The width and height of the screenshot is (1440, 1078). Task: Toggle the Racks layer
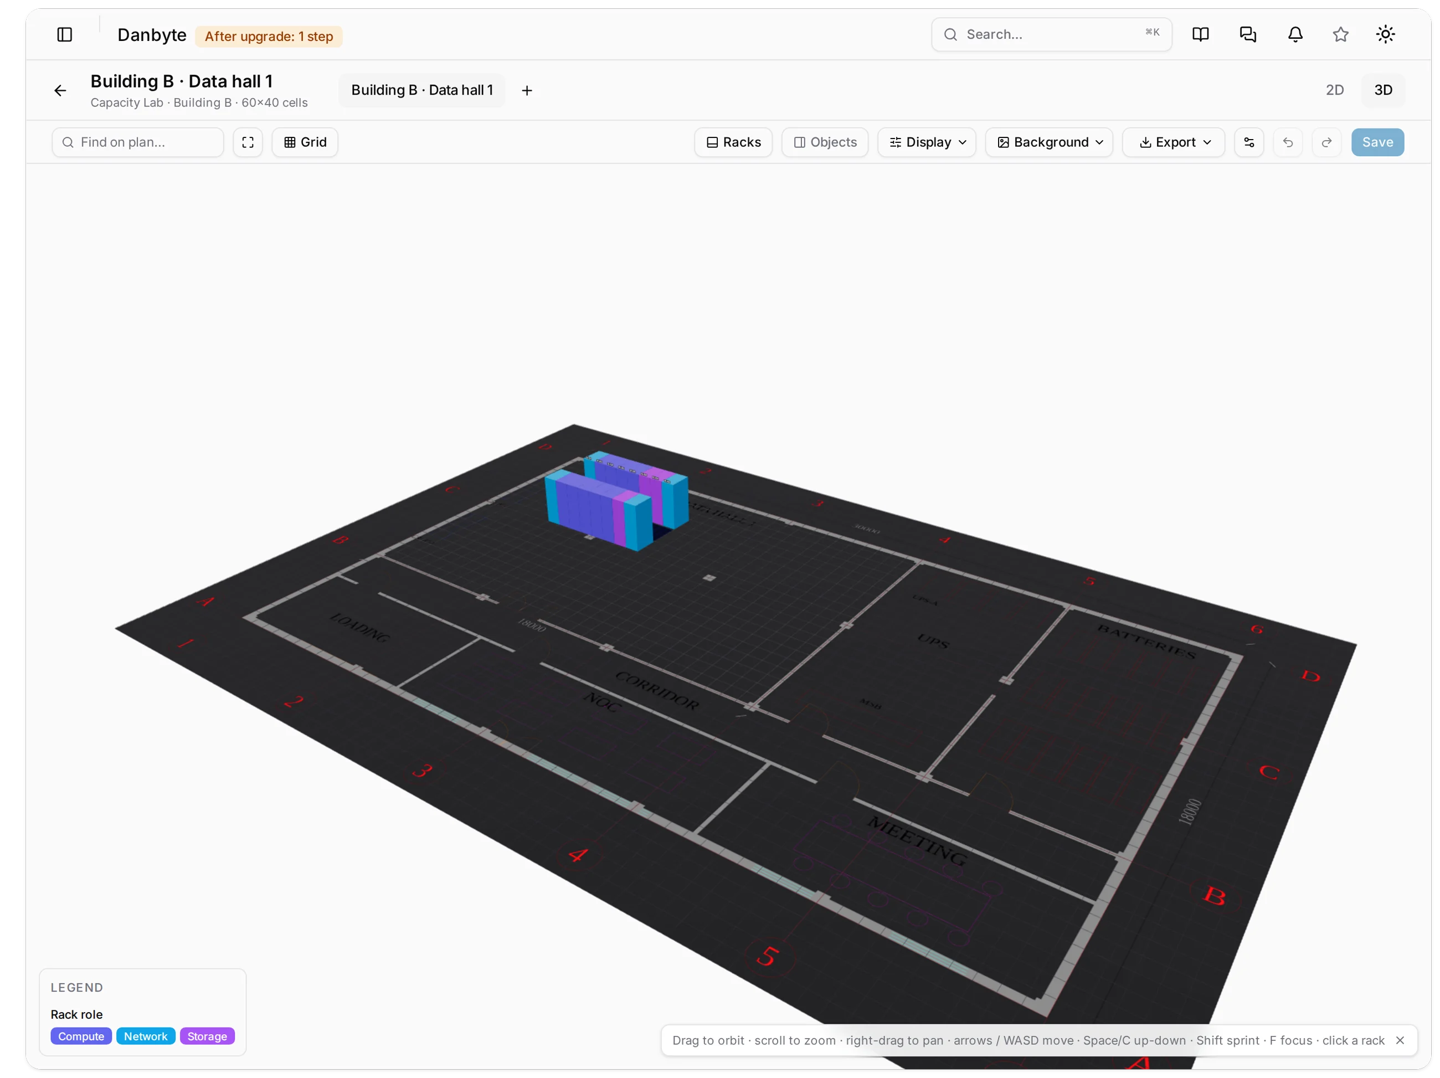pos(733,142)
